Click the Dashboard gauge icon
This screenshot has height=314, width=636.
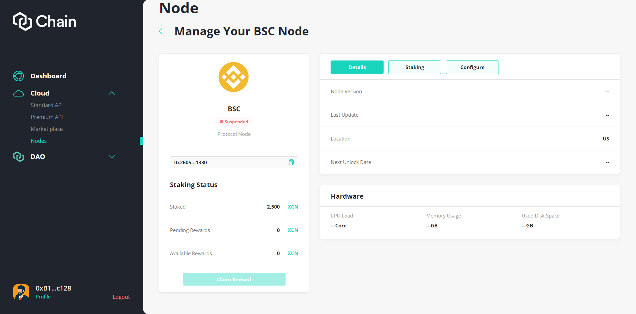pos(19,76)
